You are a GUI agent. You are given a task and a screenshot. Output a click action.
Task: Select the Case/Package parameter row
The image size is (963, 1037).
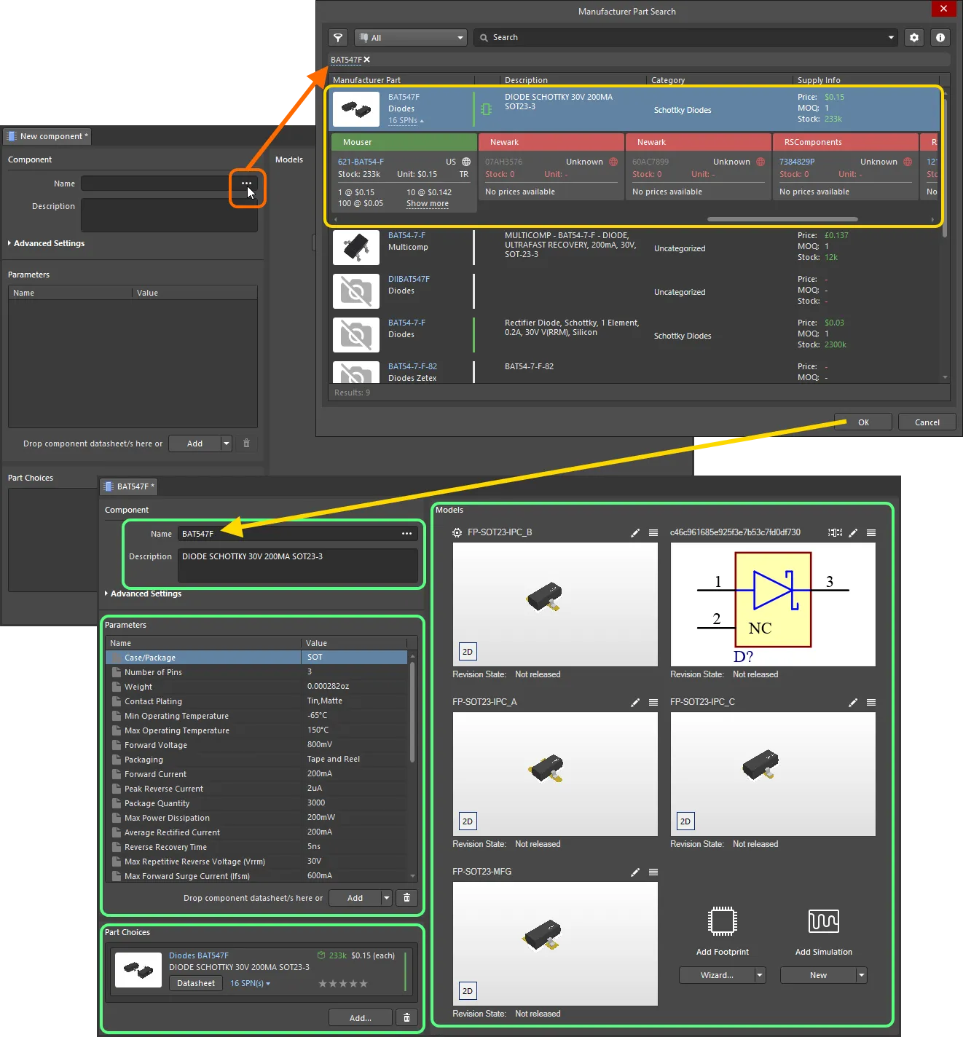pyautogui.click(x=256, y=658)
